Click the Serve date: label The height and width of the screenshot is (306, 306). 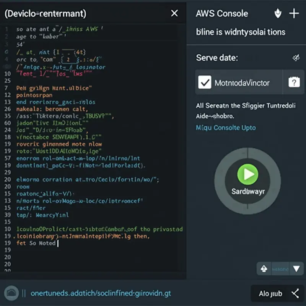click(x=217, y=58)
